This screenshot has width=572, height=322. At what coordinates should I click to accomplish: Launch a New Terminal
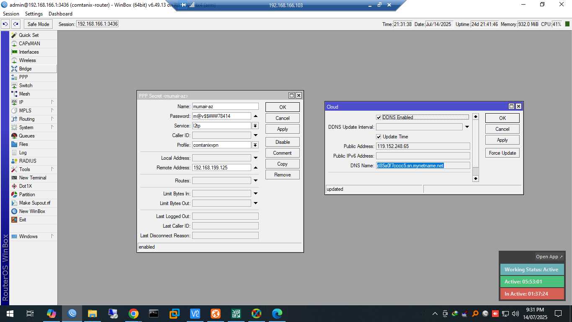pyautogui.click(x=33, y=178)
